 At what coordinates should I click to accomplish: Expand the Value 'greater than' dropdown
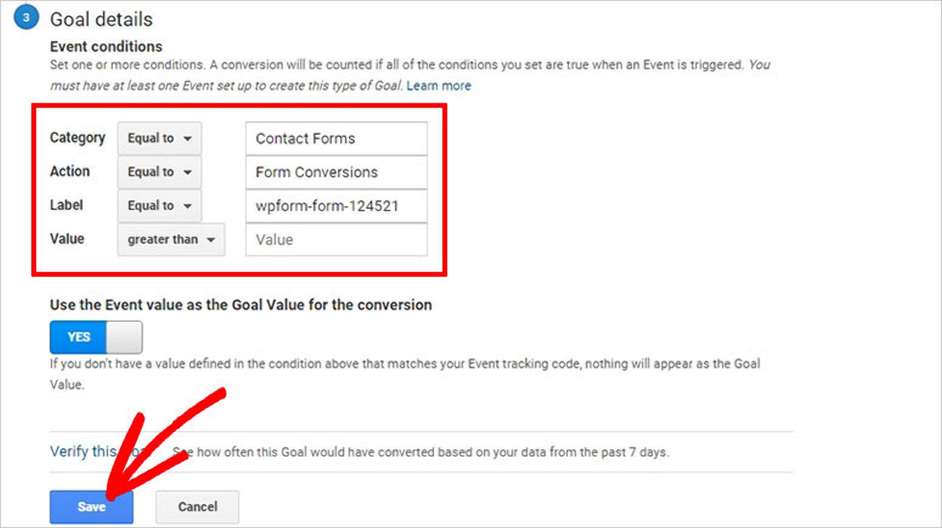171,239
